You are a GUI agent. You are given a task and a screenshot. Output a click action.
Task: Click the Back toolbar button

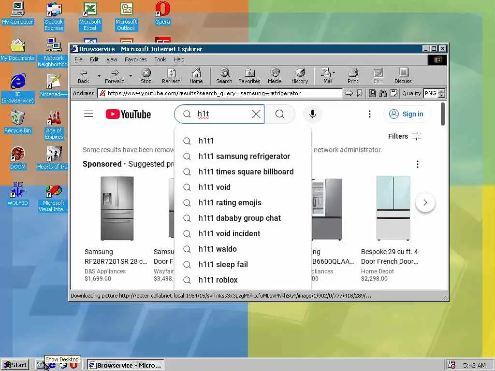83,76
